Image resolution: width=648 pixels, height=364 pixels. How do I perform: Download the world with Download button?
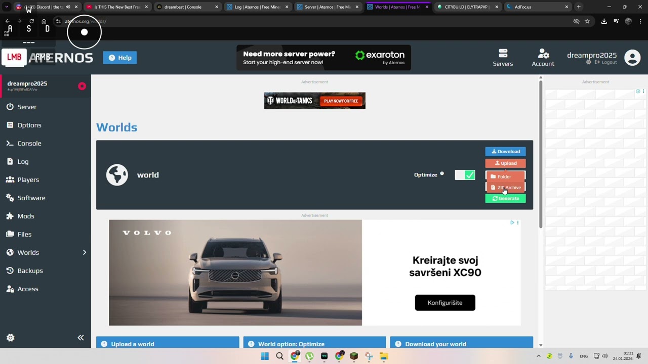505,151
